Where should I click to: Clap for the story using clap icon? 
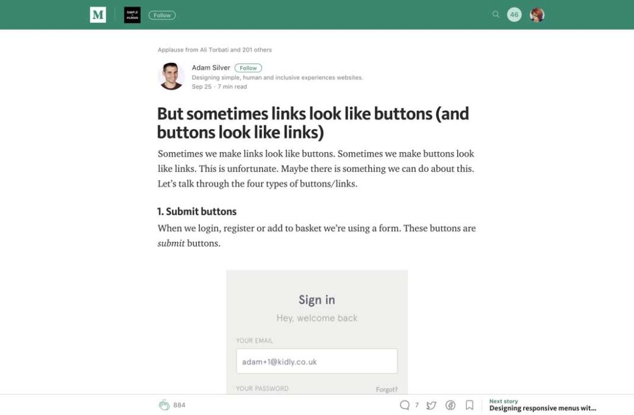tap(164, 405)
